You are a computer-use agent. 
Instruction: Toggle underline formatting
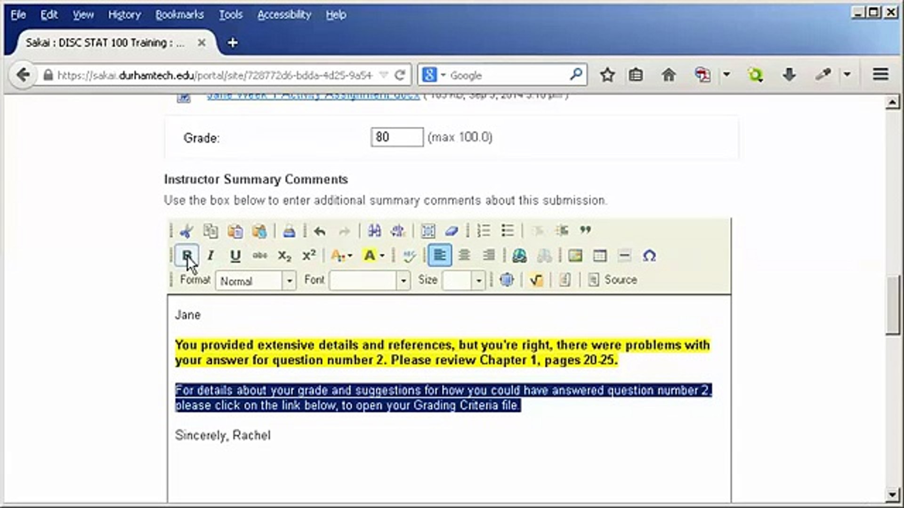(x=235, y=255)
